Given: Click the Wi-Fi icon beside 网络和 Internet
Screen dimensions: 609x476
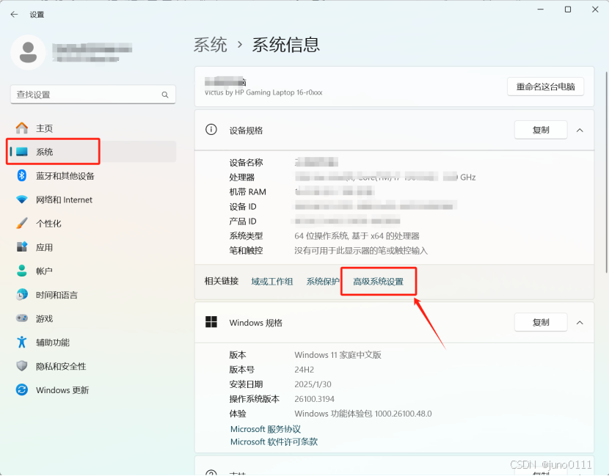Looking at the screenshot, I should [x=22, y=199].
